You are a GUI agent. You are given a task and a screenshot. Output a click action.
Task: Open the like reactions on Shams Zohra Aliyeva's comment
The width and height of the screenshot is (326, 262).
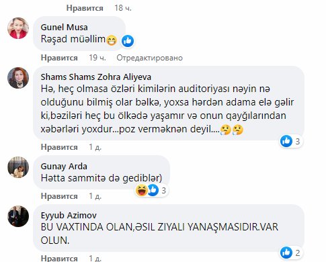291,141
